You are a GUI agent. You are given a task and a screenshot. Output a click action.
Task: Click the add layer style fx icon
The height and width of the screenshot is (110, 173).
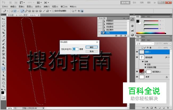pyautogui.click(x=147, y=108)
